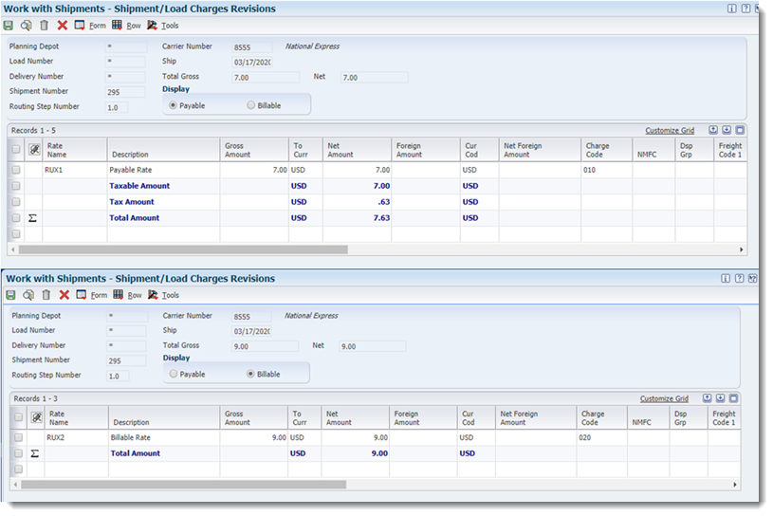Click the sigma icon on upper Total Amount row
The height and width of the screenshot is (516, 773).
pos(32,218)
